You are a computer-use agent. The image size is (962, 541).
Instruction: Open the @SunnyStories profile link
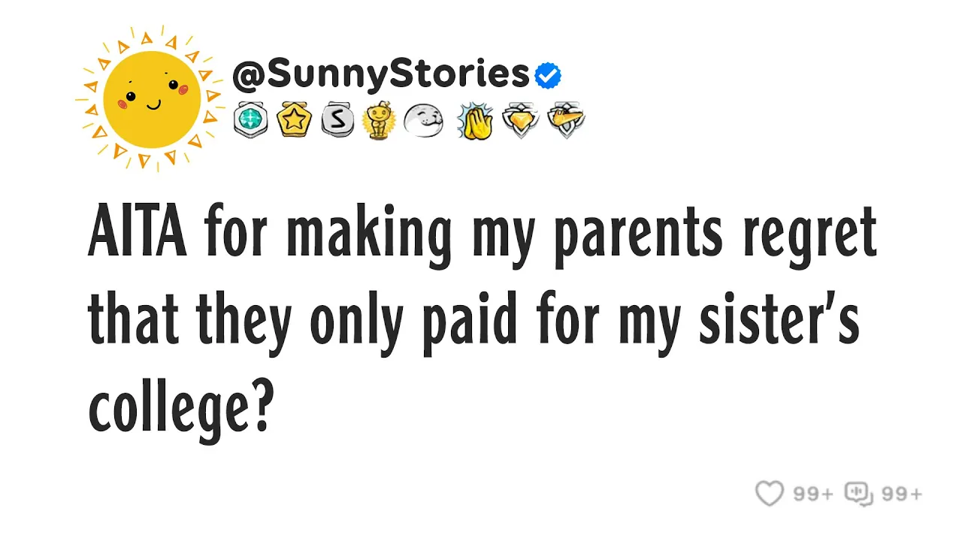[381, 74]
